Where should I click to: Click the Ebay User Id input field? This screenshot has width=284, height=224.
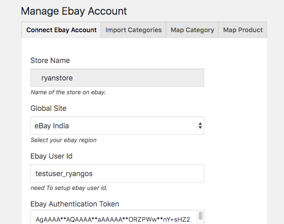tap(117, 173)
